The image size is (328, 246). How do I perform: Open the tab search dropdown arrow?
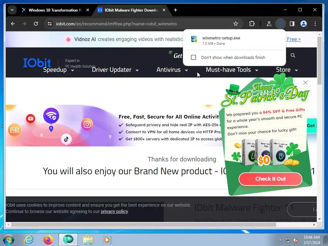coord(12,10)
